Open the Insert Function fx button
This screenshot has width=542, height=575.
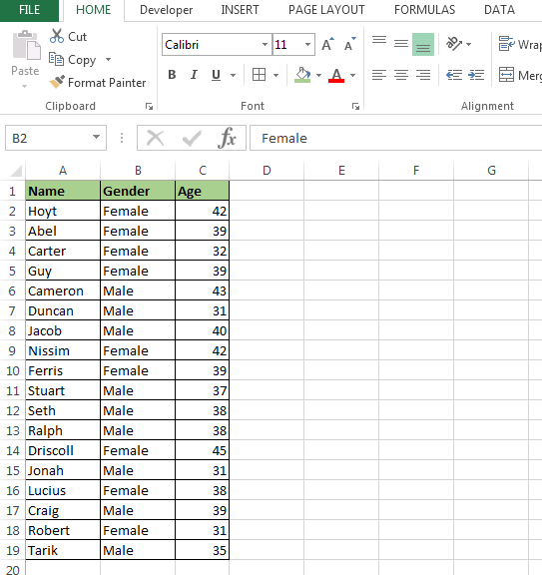tap(227, 138)
